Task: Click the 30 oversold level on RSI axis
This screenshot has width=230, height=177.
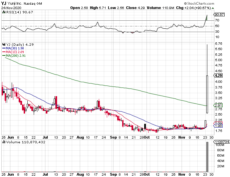Action: 217,31
